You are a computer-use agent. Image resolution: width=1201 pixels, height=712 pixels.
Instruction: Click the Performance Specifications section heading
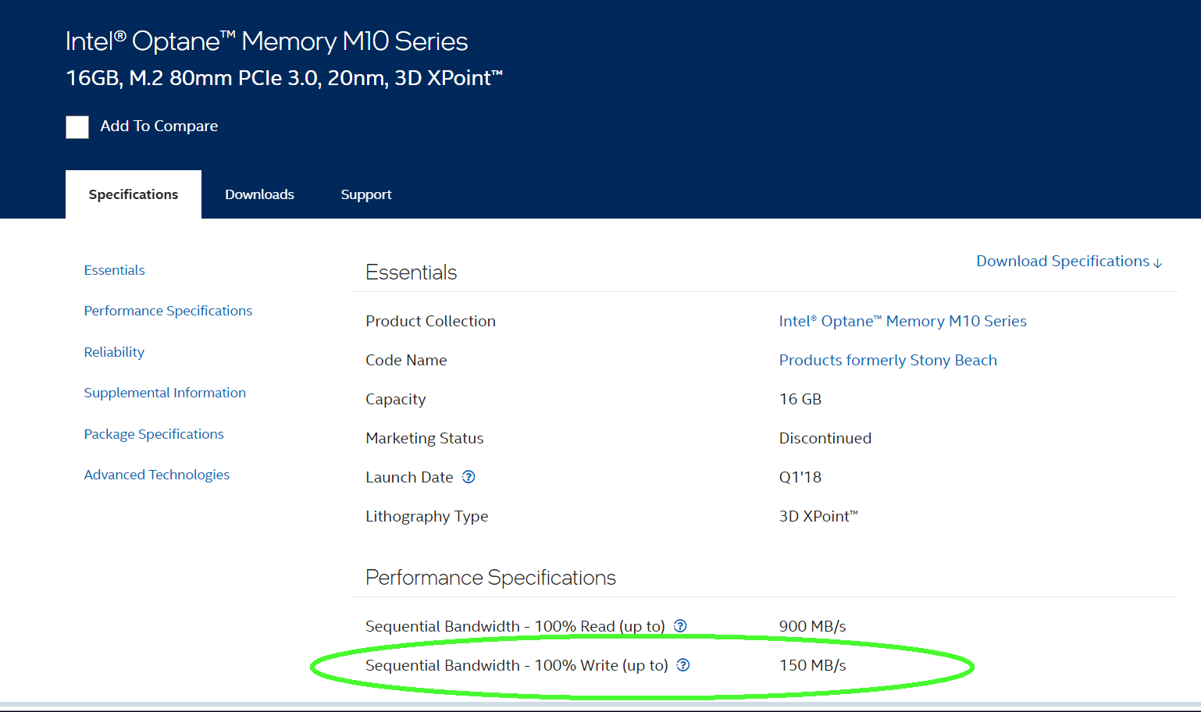pyautogui.click(x=490, y=578)
